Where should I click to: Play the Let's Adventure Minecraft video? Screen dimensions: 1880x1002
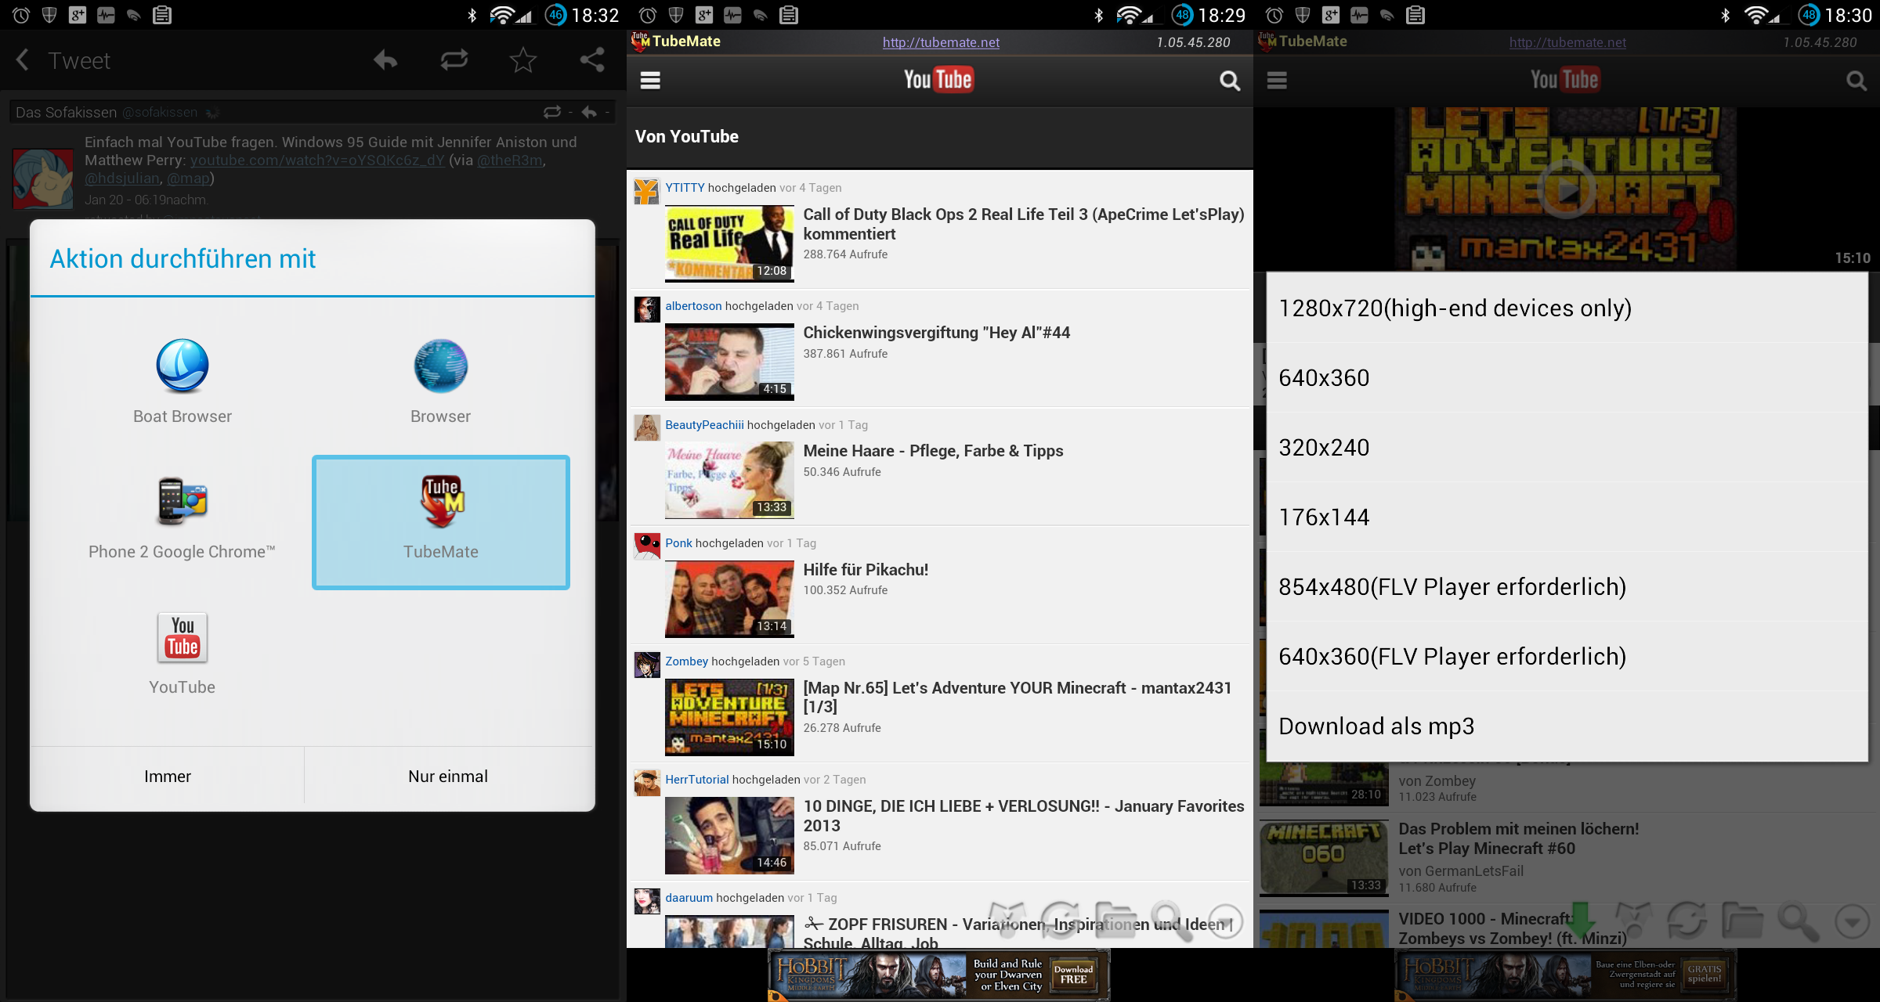click(x=1566, y=189)
